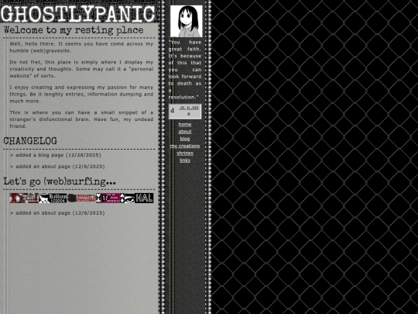
Task: Click the magenta card-suit banner
Action: point(110,198)
